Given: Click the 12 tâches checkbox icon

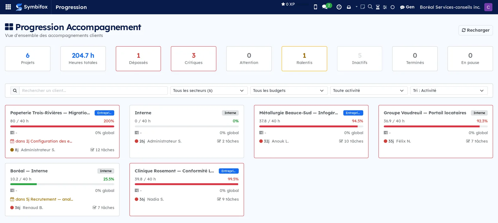Looking at the screenshot, I should (92, 150).
